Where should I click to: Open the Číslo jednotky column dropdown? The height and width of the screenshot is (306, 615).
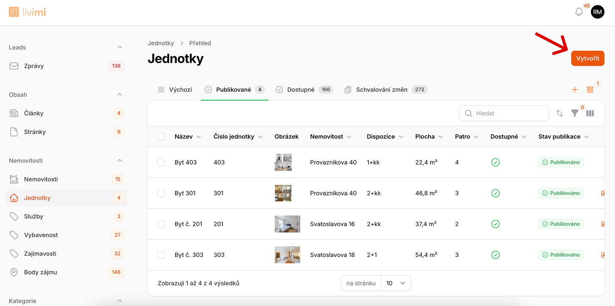[x=260, y=137]
